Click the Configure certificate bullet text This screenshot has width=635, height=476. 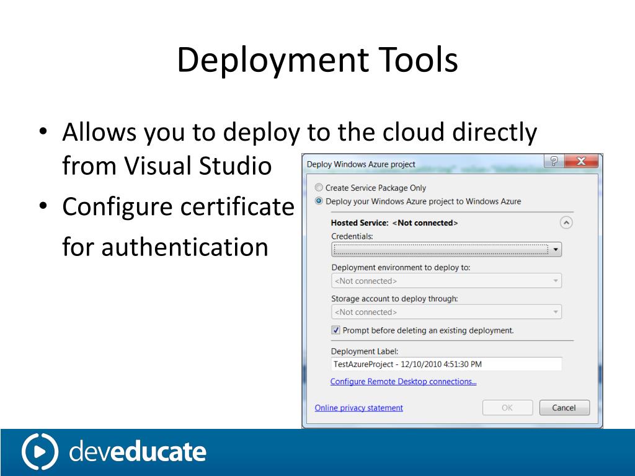click(x=178, y=206)
